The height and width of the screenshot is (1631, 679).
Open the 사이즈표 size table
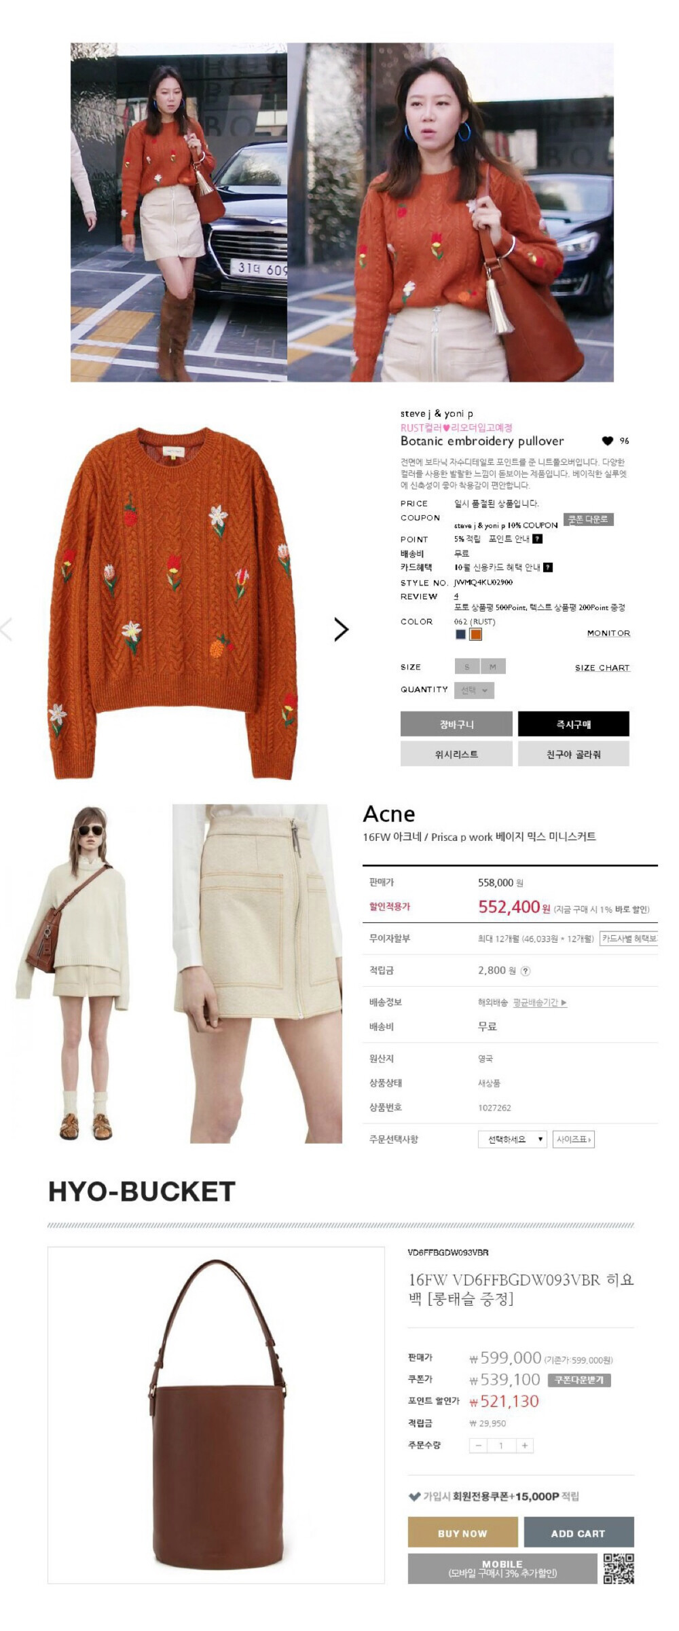click(574, 1139)
